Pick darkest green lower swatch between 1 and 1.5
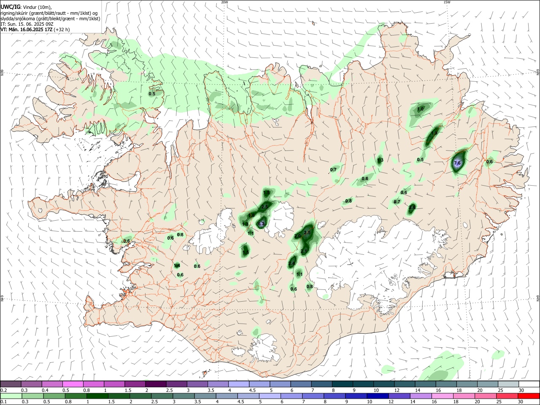 point(97,396)
